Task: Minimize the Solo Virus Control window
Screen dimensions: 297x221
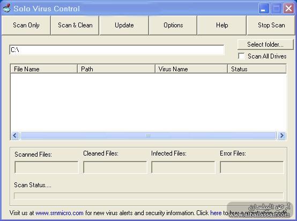Action: [x=263, y=9]
